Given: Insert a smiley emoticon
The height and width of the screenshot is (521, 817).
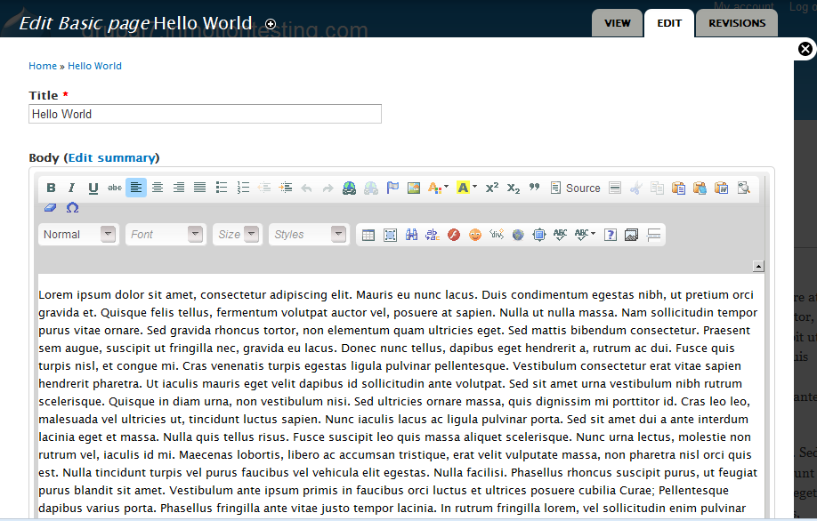Looking at the screenshot, I should [475, 235].
